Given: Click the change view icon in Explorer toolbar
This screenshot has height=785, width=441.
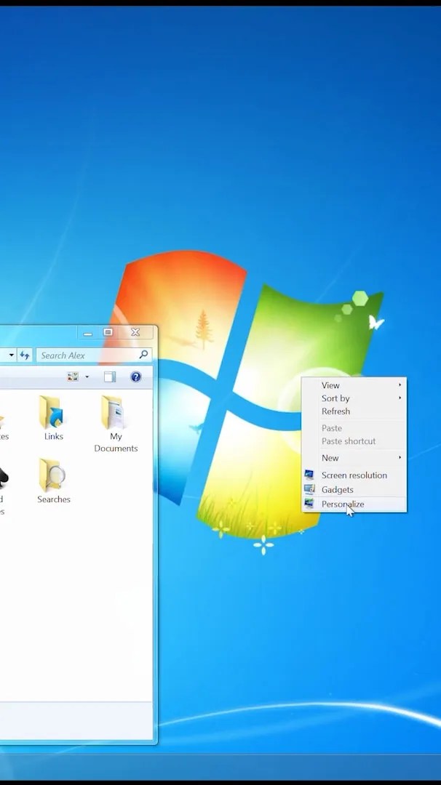Looking at the screenshot, I should point(73,377).
